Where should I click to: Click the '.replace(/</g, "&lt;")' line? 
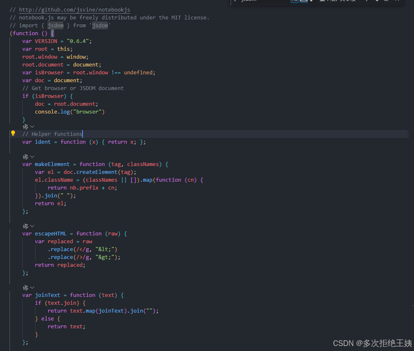pos(83,249)
